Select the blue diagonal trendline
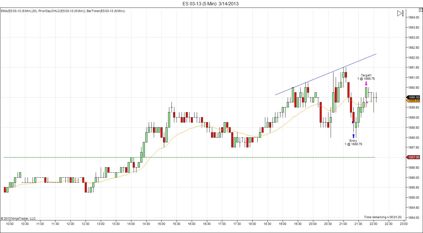 point(326,74)
